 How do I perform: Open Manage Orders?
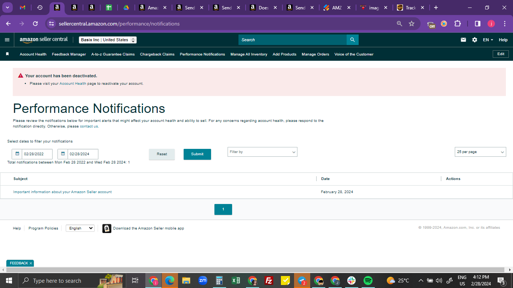[x=315, y=54]
